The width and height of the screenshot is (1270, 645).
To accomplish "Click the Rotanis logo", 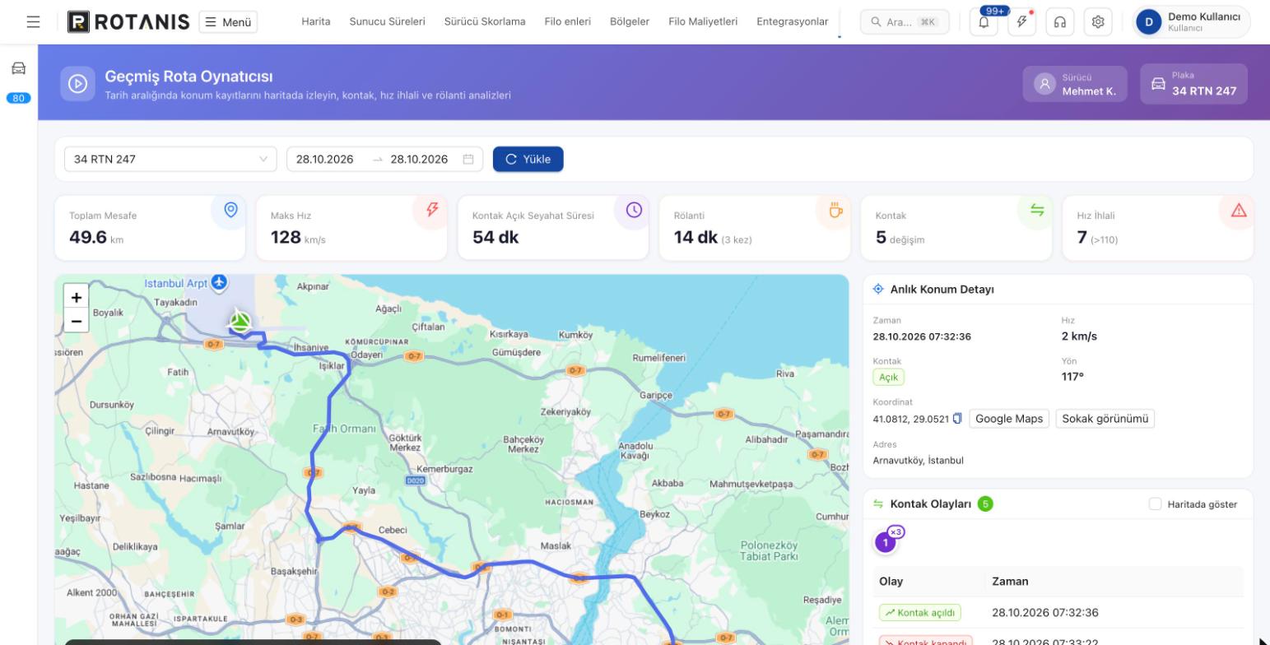I will 128,22.
